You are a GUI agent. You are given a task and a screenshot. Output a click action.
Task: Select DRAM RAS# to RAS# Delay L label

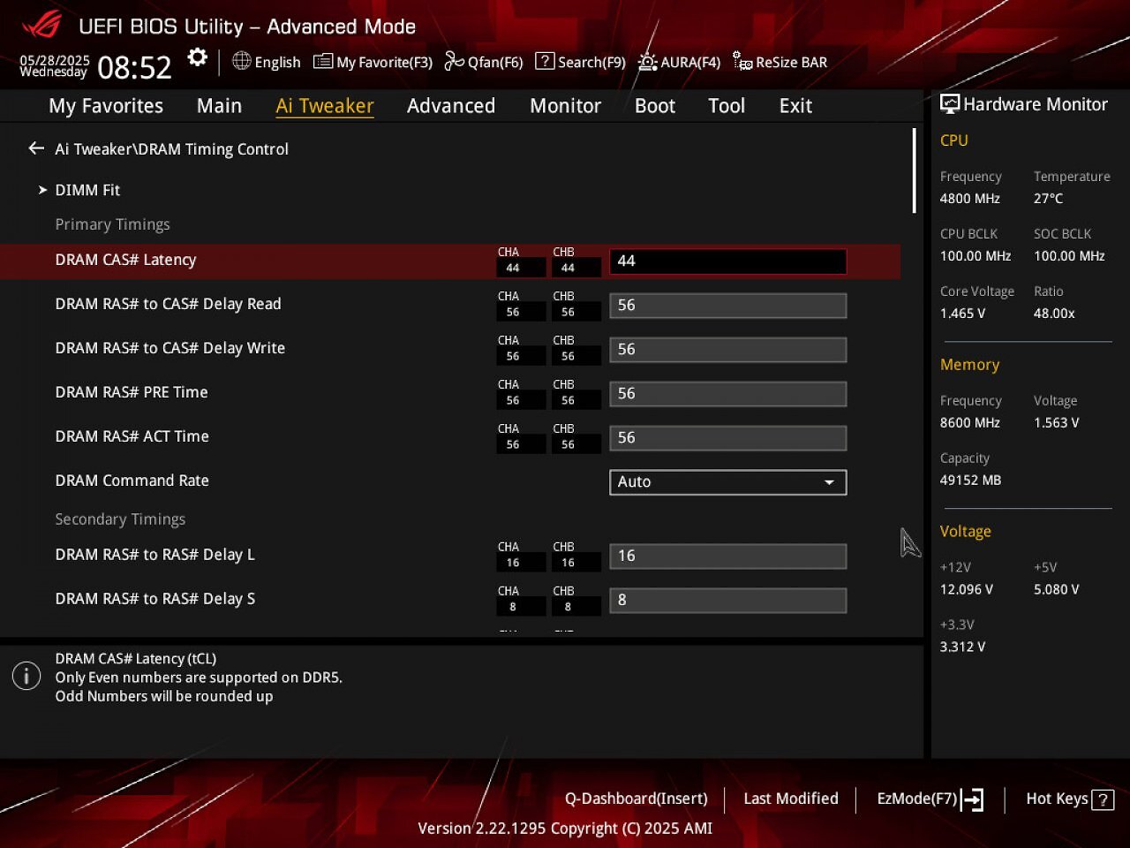pos(154,555)
